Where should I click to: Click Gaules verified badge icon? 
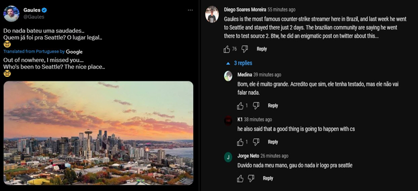pos(44,10)
